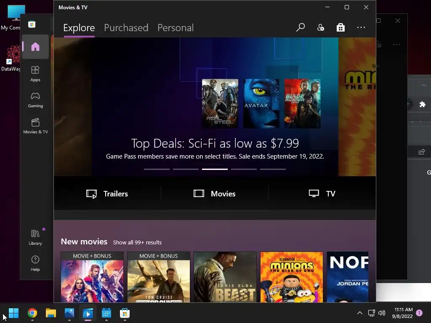Jump to the first carousel slide indicator

[x=157, y=169]
